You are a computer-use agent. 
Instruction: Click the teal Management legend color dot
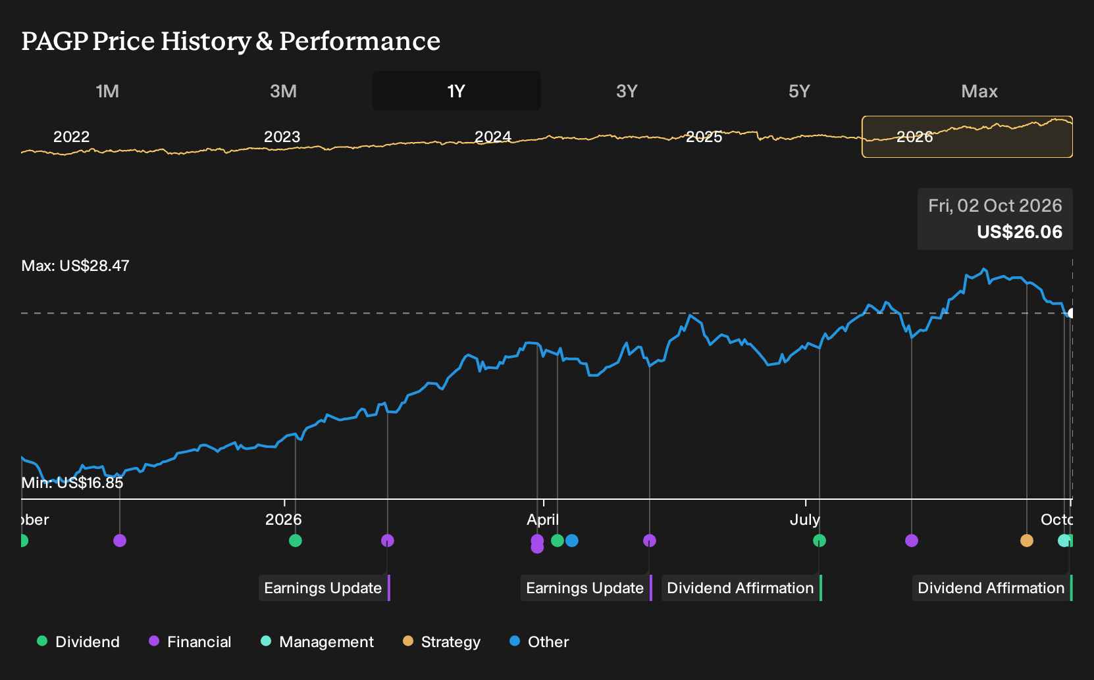(266, 641)
